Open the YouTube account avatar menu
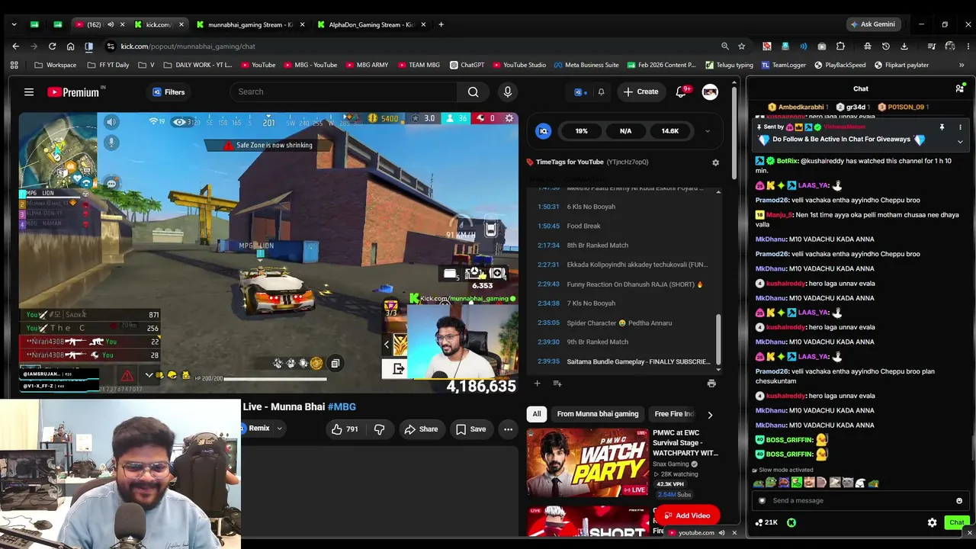This screenshot has width=976, height=549. (710, 92)
